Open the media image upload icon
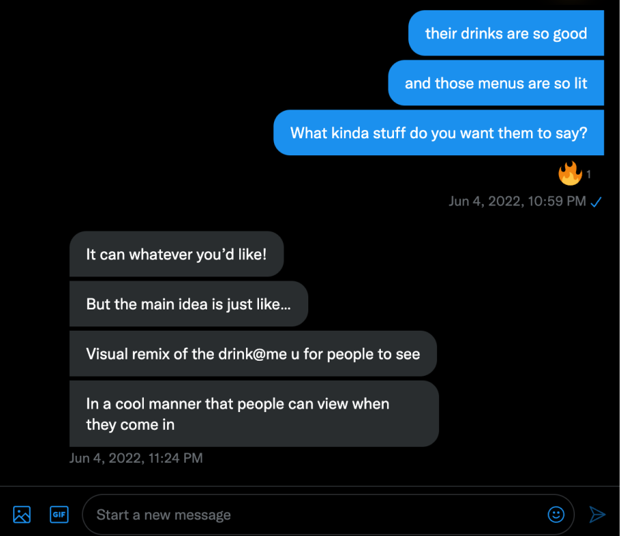The width and height of the screenshot is (620, 536). click(22, 514)
